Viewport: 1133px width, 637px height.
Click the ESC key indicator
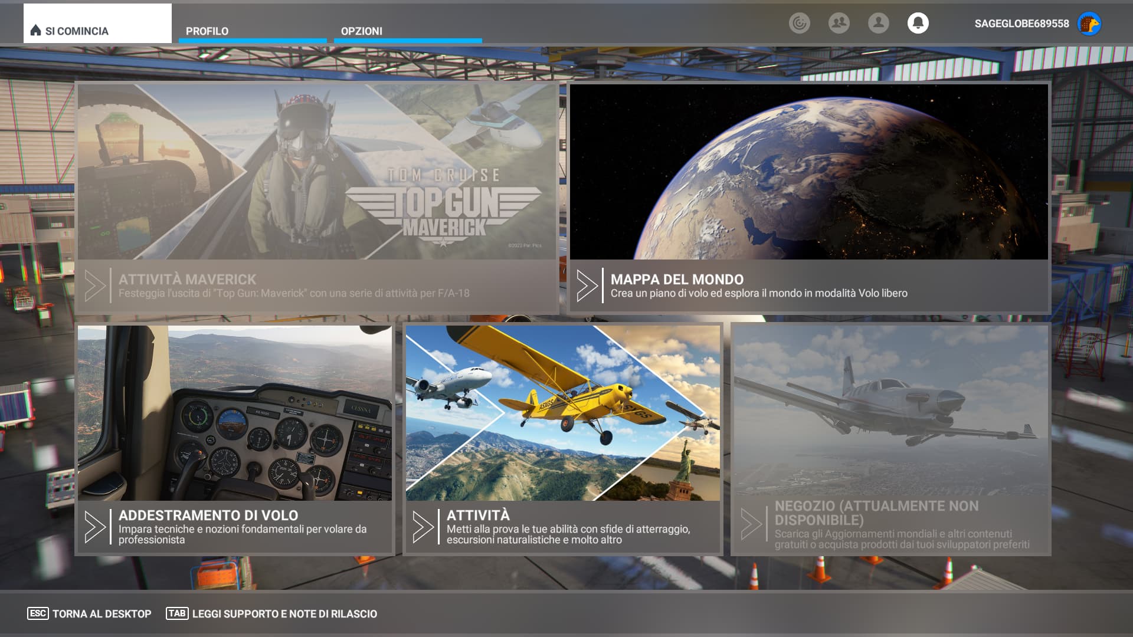[x=38, y=613]
